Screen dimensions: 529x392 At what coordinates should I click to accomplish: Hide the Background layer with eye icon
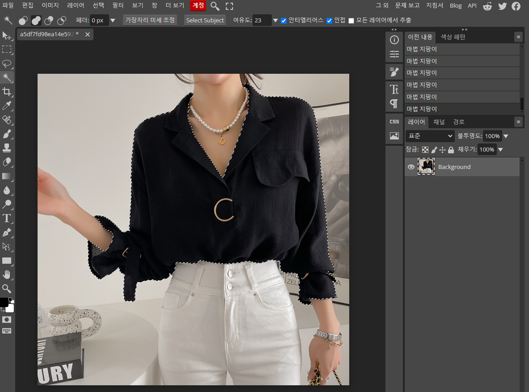click(411, 167)
